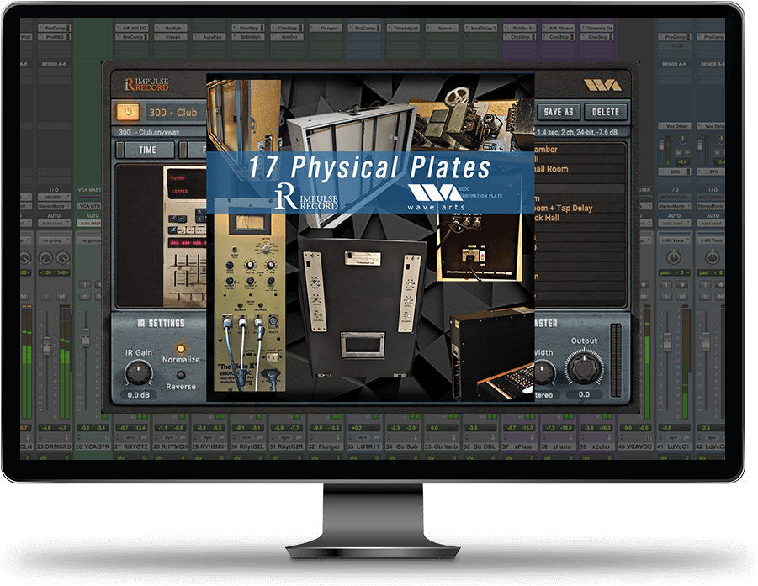Select the '35 Gtr Verb' track name
758x586 pixels.
tap(441, 447)
